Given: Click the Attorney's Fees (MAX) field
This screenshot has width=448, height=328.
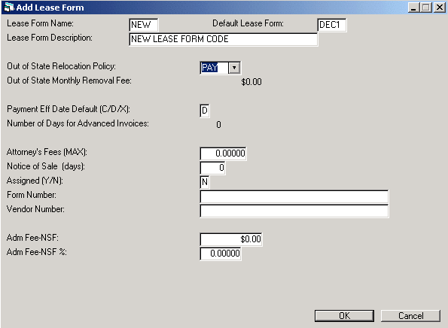Looking at the screenshot, I should pyautogui.click(x=223, y=153).
